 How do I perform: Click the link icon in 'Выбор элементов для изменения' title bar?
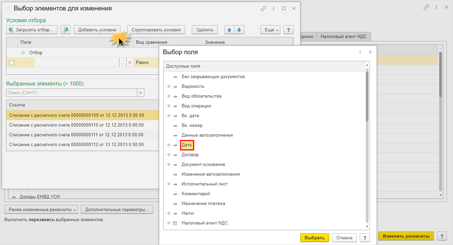tap(264, 8)
